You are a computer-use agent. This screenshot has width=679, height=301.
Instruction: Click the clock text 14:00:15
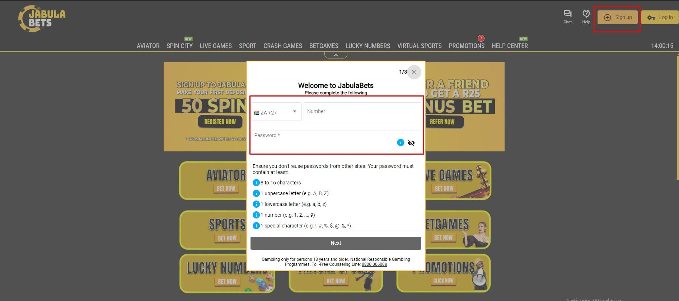click(x=662, y=46)
